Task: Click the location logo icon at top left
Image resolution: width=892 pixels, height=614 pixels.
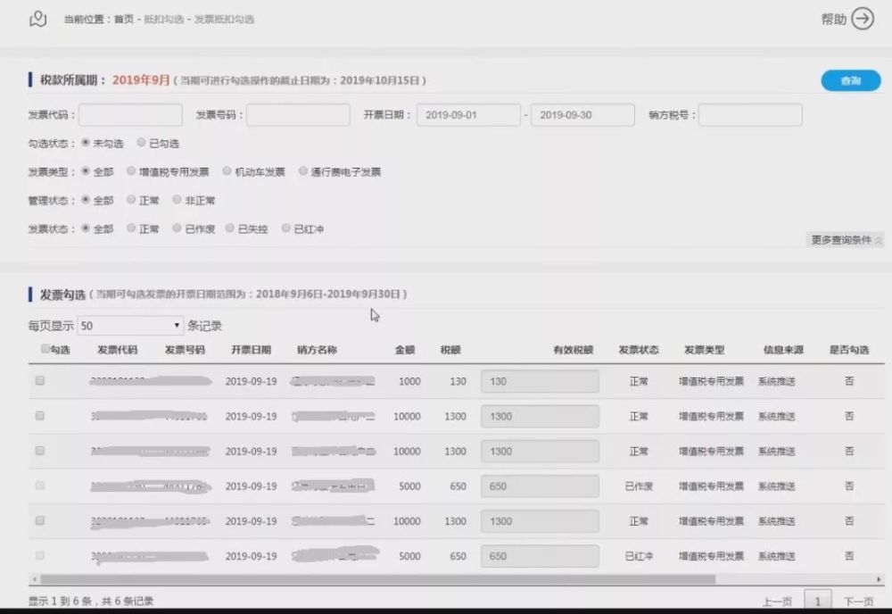Action: [x=36, y=17]
